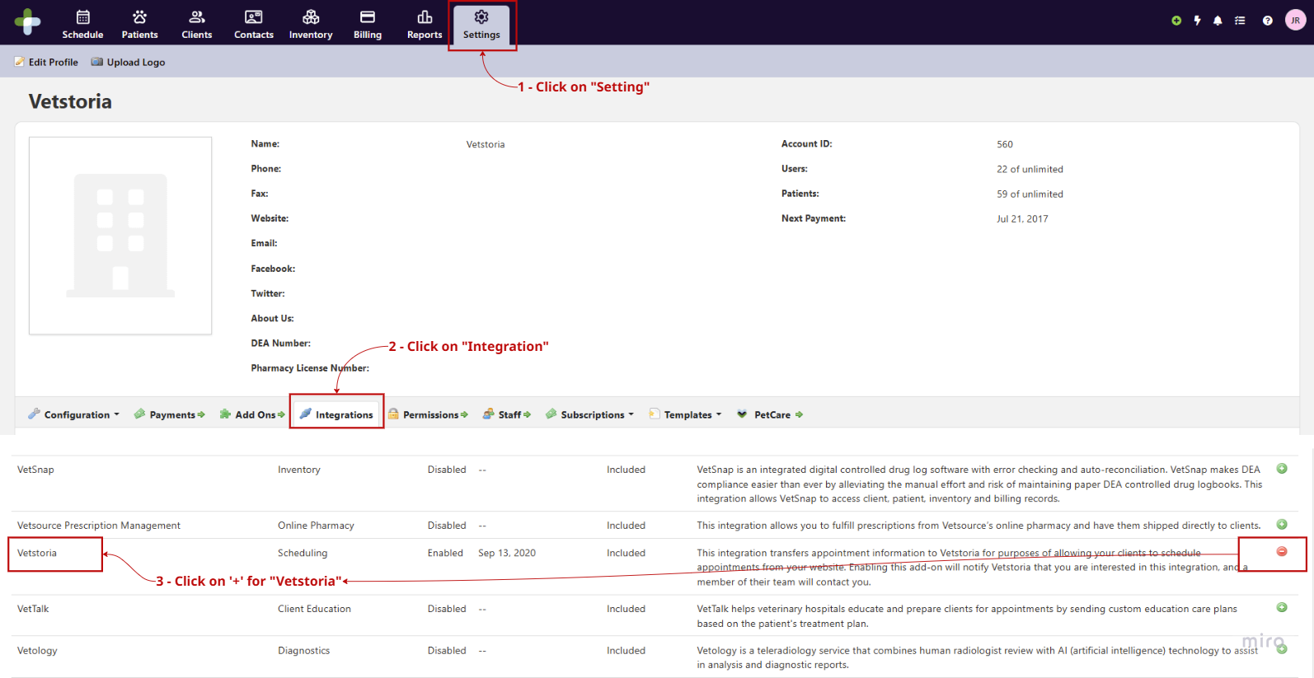Image resolution: width=1314 pixels, height=678 pixels.
Task: Click the Settings gear in top navigation
Action: coord(481,24)
